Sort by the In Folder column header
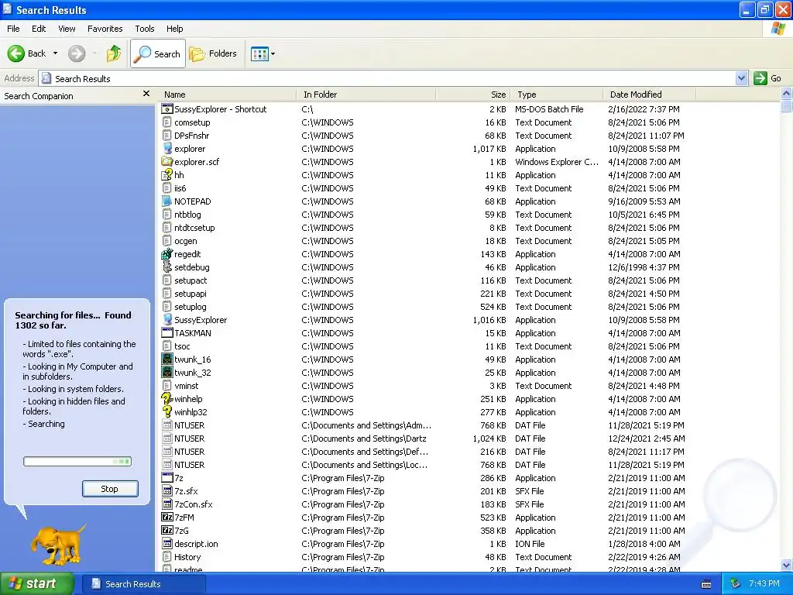 tap(366, 95)
